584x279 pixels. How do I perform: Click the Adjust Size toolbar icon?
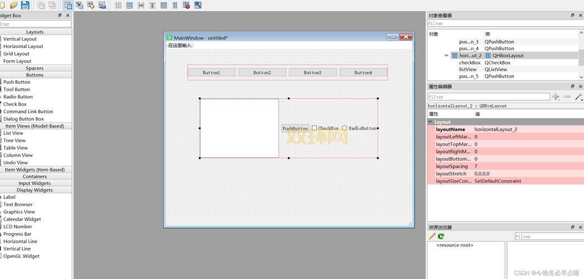coord(198,5)
